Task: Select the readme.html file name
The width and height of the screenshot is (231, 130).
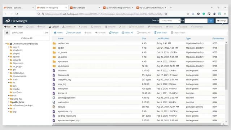Action: click(64, 102)
